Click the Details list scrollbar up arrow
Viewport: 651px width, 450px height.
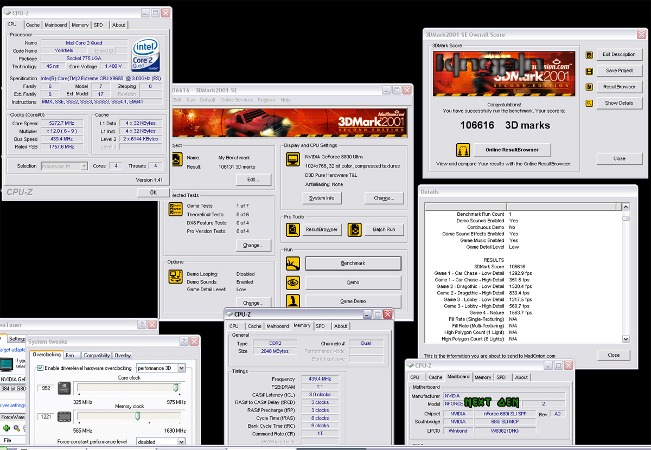(626, 207)
